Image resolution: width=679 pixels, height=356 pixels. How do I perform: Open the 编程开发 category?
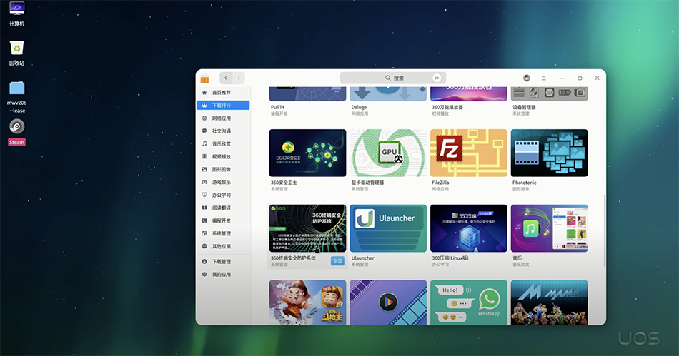pos(223,220)
